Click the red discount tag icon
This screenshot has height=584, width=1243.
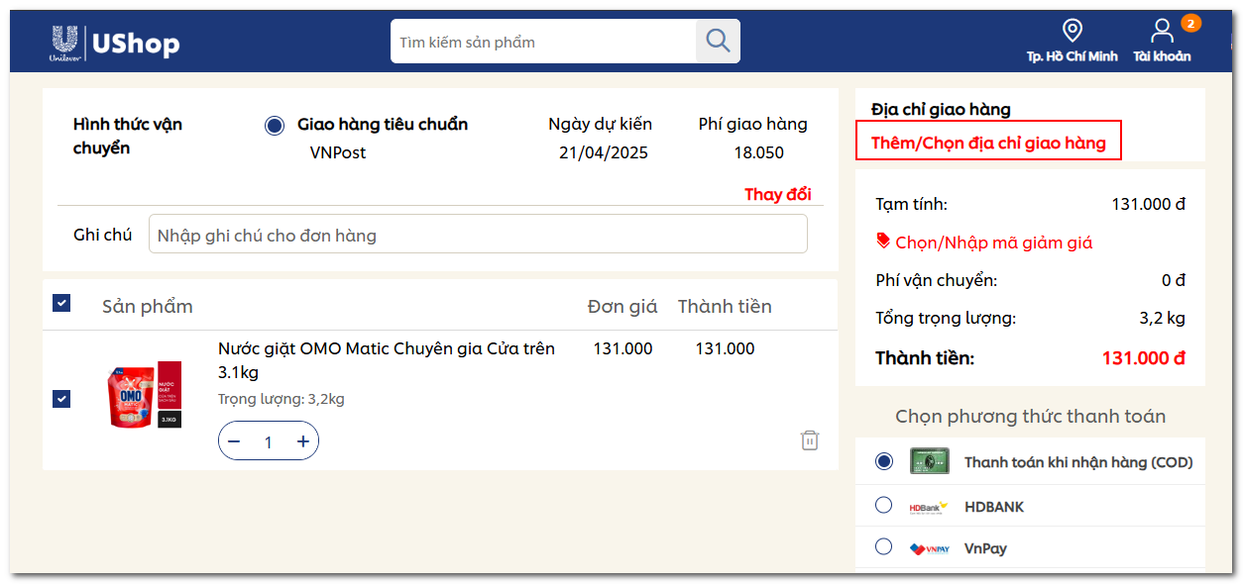point(883,241)
